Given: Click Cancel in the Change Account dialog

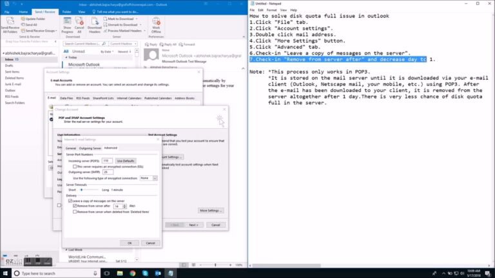Looking at the screenshot, I should (216, 225).
